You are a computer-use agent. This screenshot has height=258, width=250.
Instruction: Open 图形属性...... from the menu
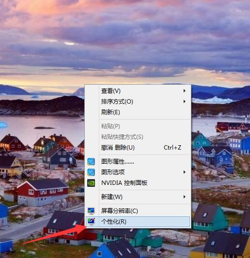(138, 162)
